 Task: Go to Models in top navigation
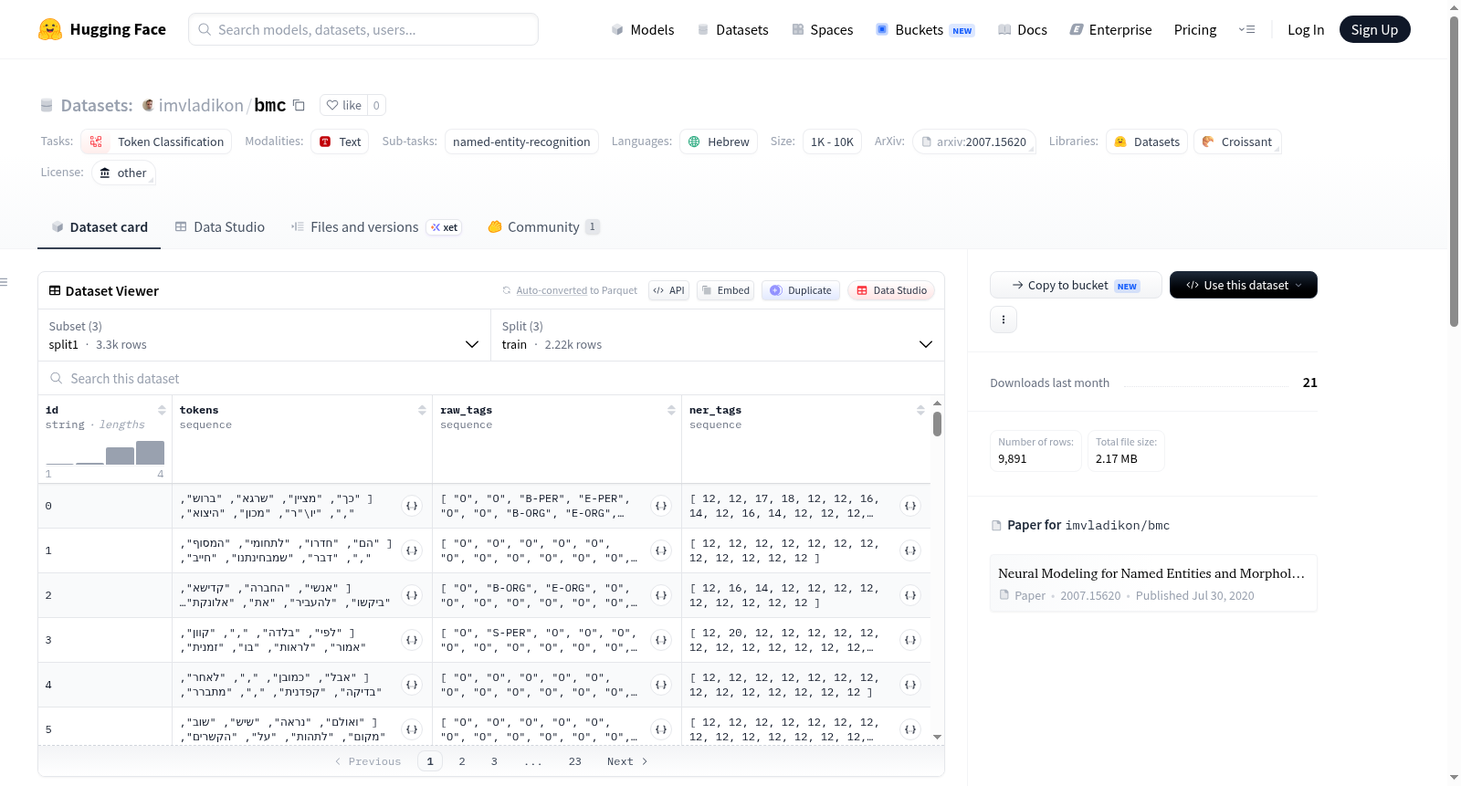coord(643,29)
